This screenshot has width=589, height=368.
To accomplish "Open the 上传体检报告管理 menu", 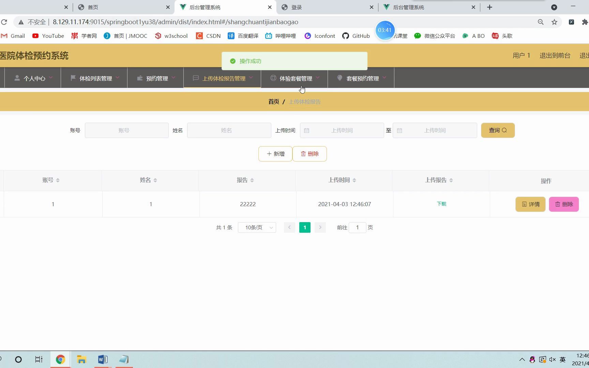I will [x=222, y=78].
